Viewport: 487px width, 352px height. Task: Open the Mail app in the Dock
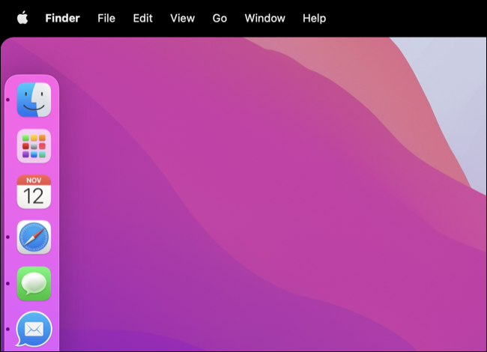pyautogui.click(x=34, y=329)
